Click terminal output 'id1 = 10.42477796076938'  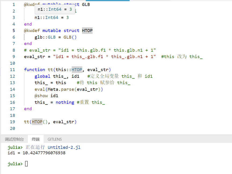click(36, 153)
